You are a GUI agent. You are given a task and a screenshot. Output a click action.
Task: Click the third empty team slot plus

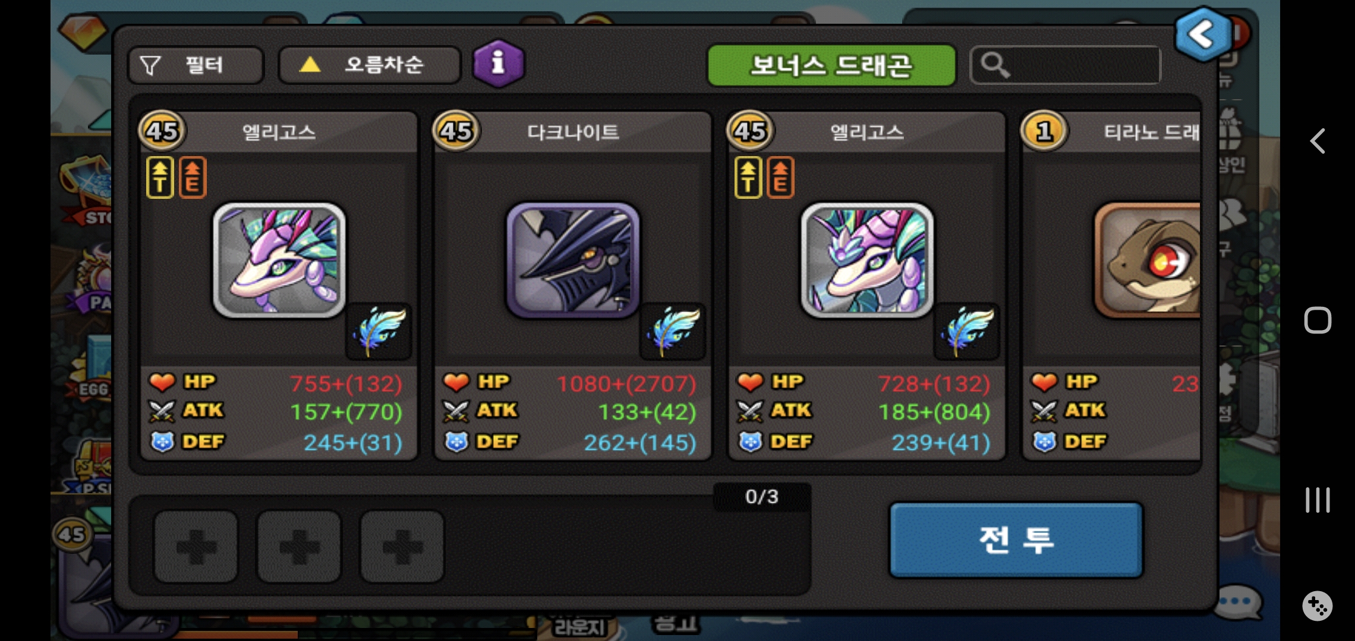pos(402,546)
